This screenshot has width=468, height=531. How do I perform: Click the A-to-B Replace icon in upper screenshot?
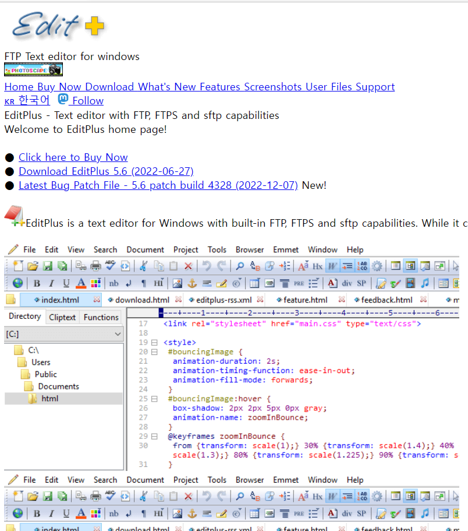(x=254, y=266)
